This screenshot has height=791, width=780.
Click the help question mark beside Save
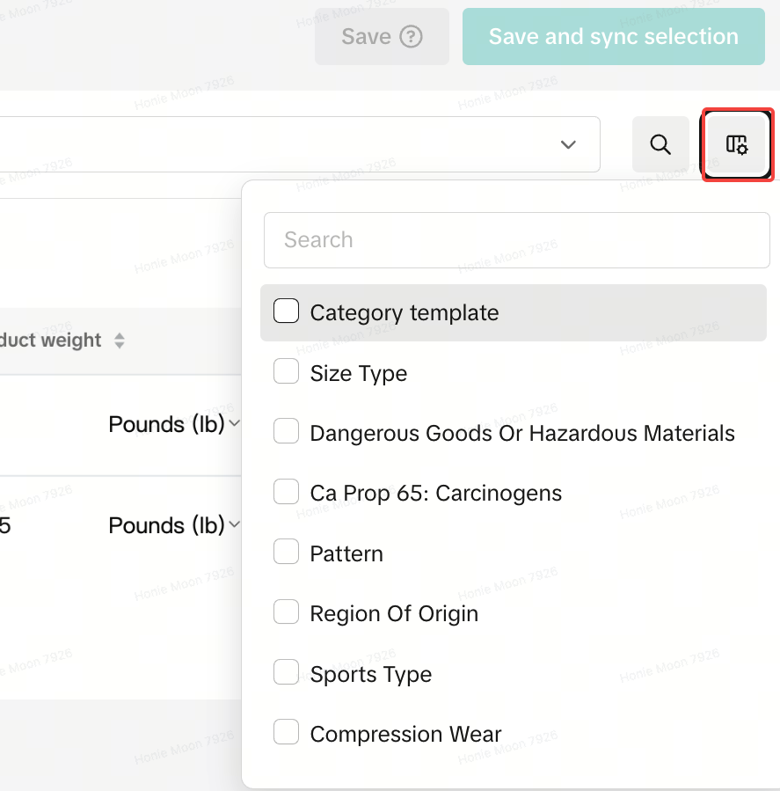tap(411, 37)
